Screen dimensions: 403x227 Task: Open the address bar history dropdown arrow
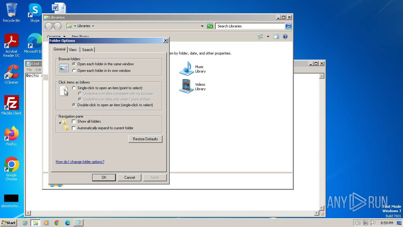(x=202, y=26)
